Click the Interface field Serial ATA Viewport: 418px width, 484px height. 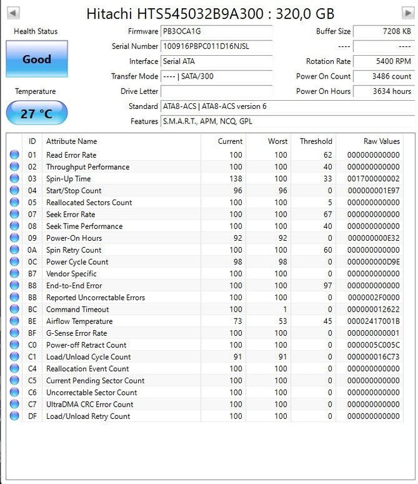(x=216, y=61)
